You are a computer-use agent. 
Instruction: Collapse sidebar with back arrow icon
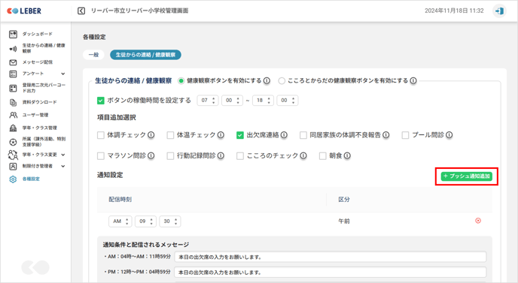[x=81, y=11]
